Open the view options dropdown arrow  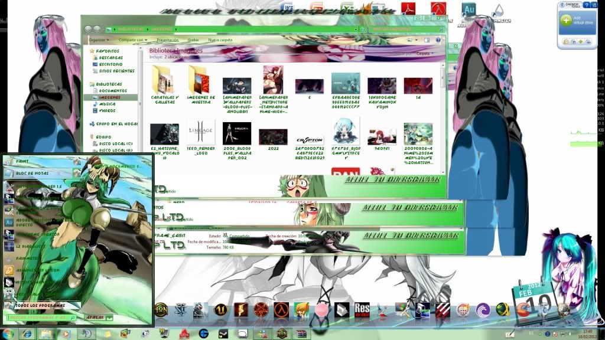click(417, 40)
